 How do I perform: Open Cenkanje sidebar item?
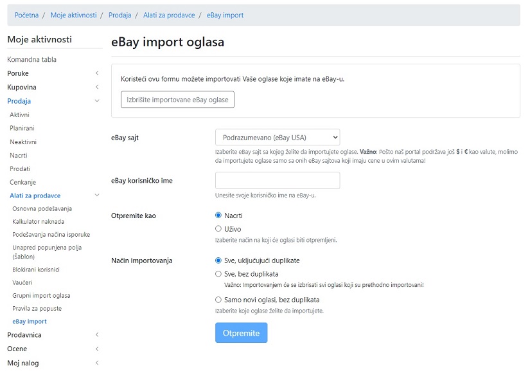click(22, 183)
